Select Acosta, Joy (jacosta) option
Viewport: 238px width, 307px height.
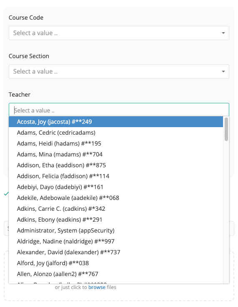116,122
